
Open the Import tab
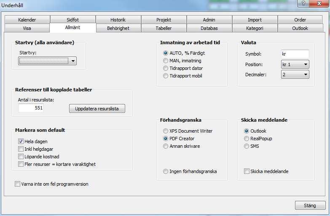tap(255, 20)
